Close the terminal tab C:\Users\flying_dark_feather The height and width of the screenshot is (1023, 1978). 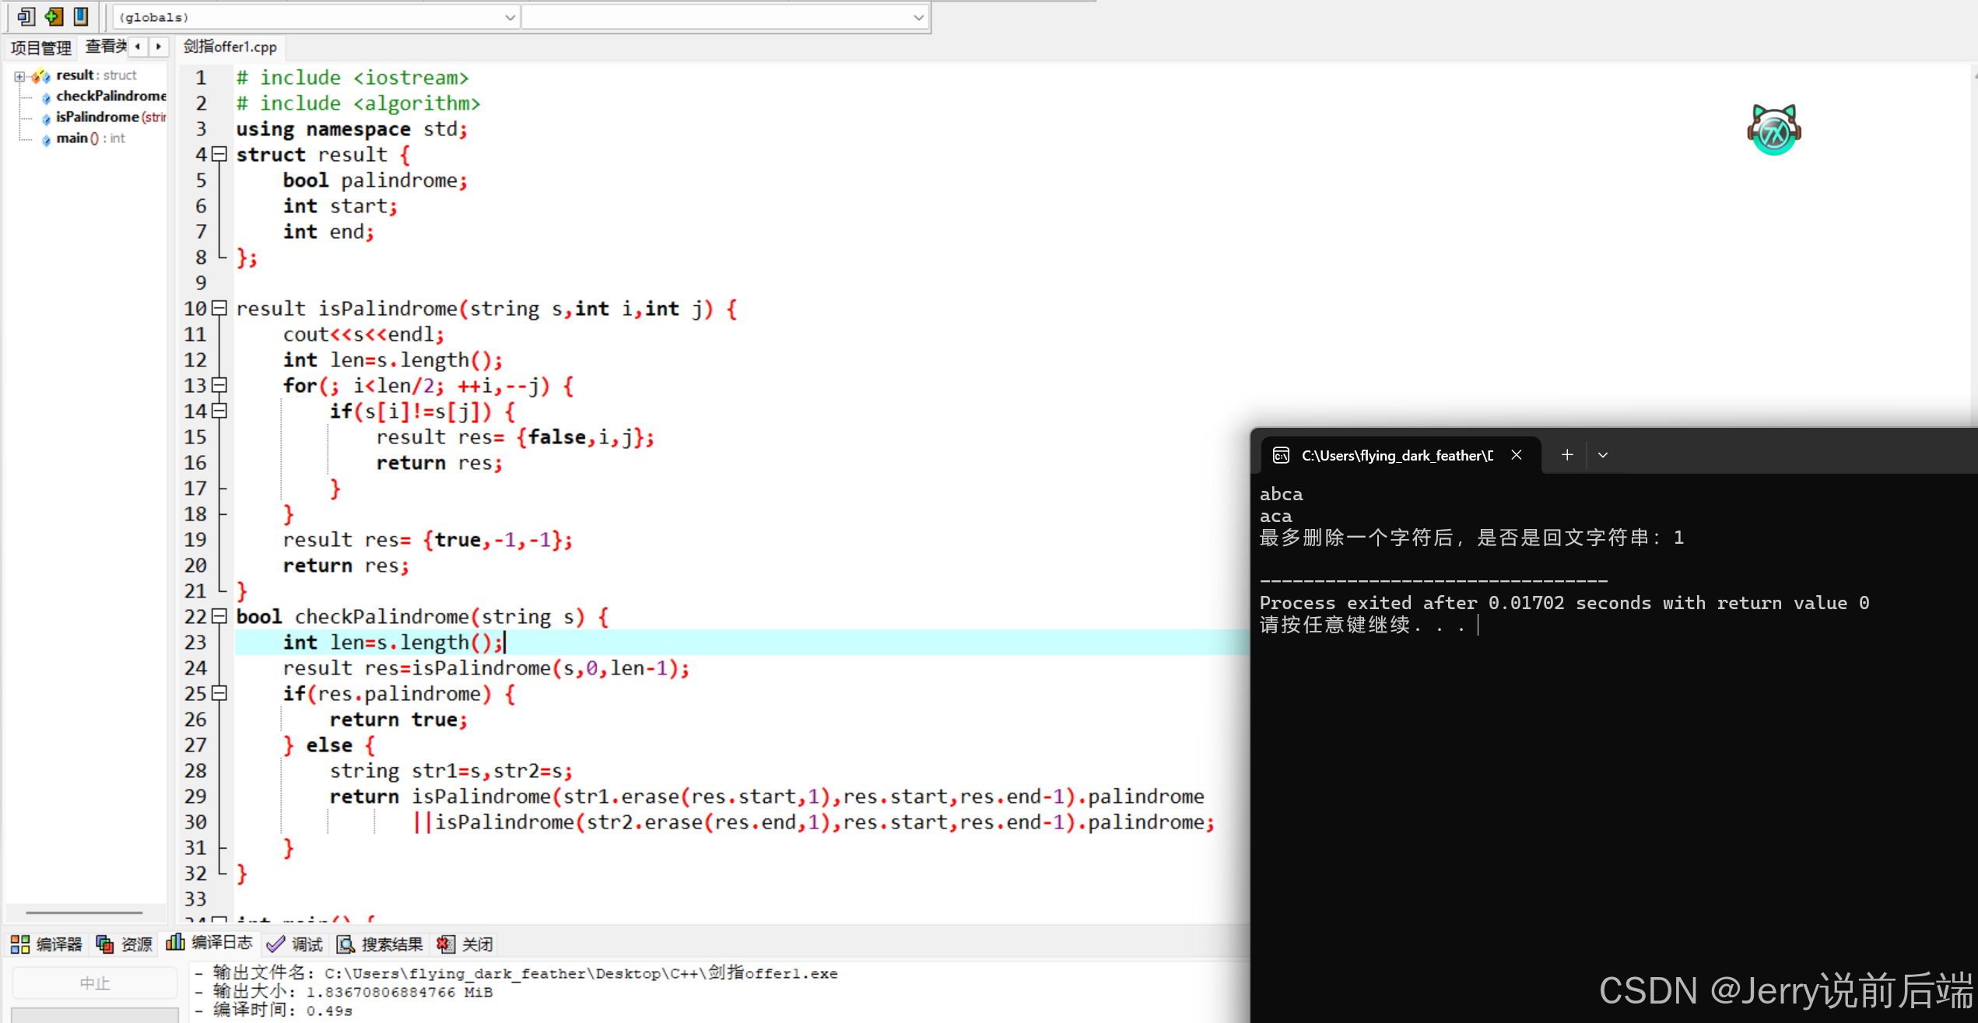click(x=1517, y=455)
